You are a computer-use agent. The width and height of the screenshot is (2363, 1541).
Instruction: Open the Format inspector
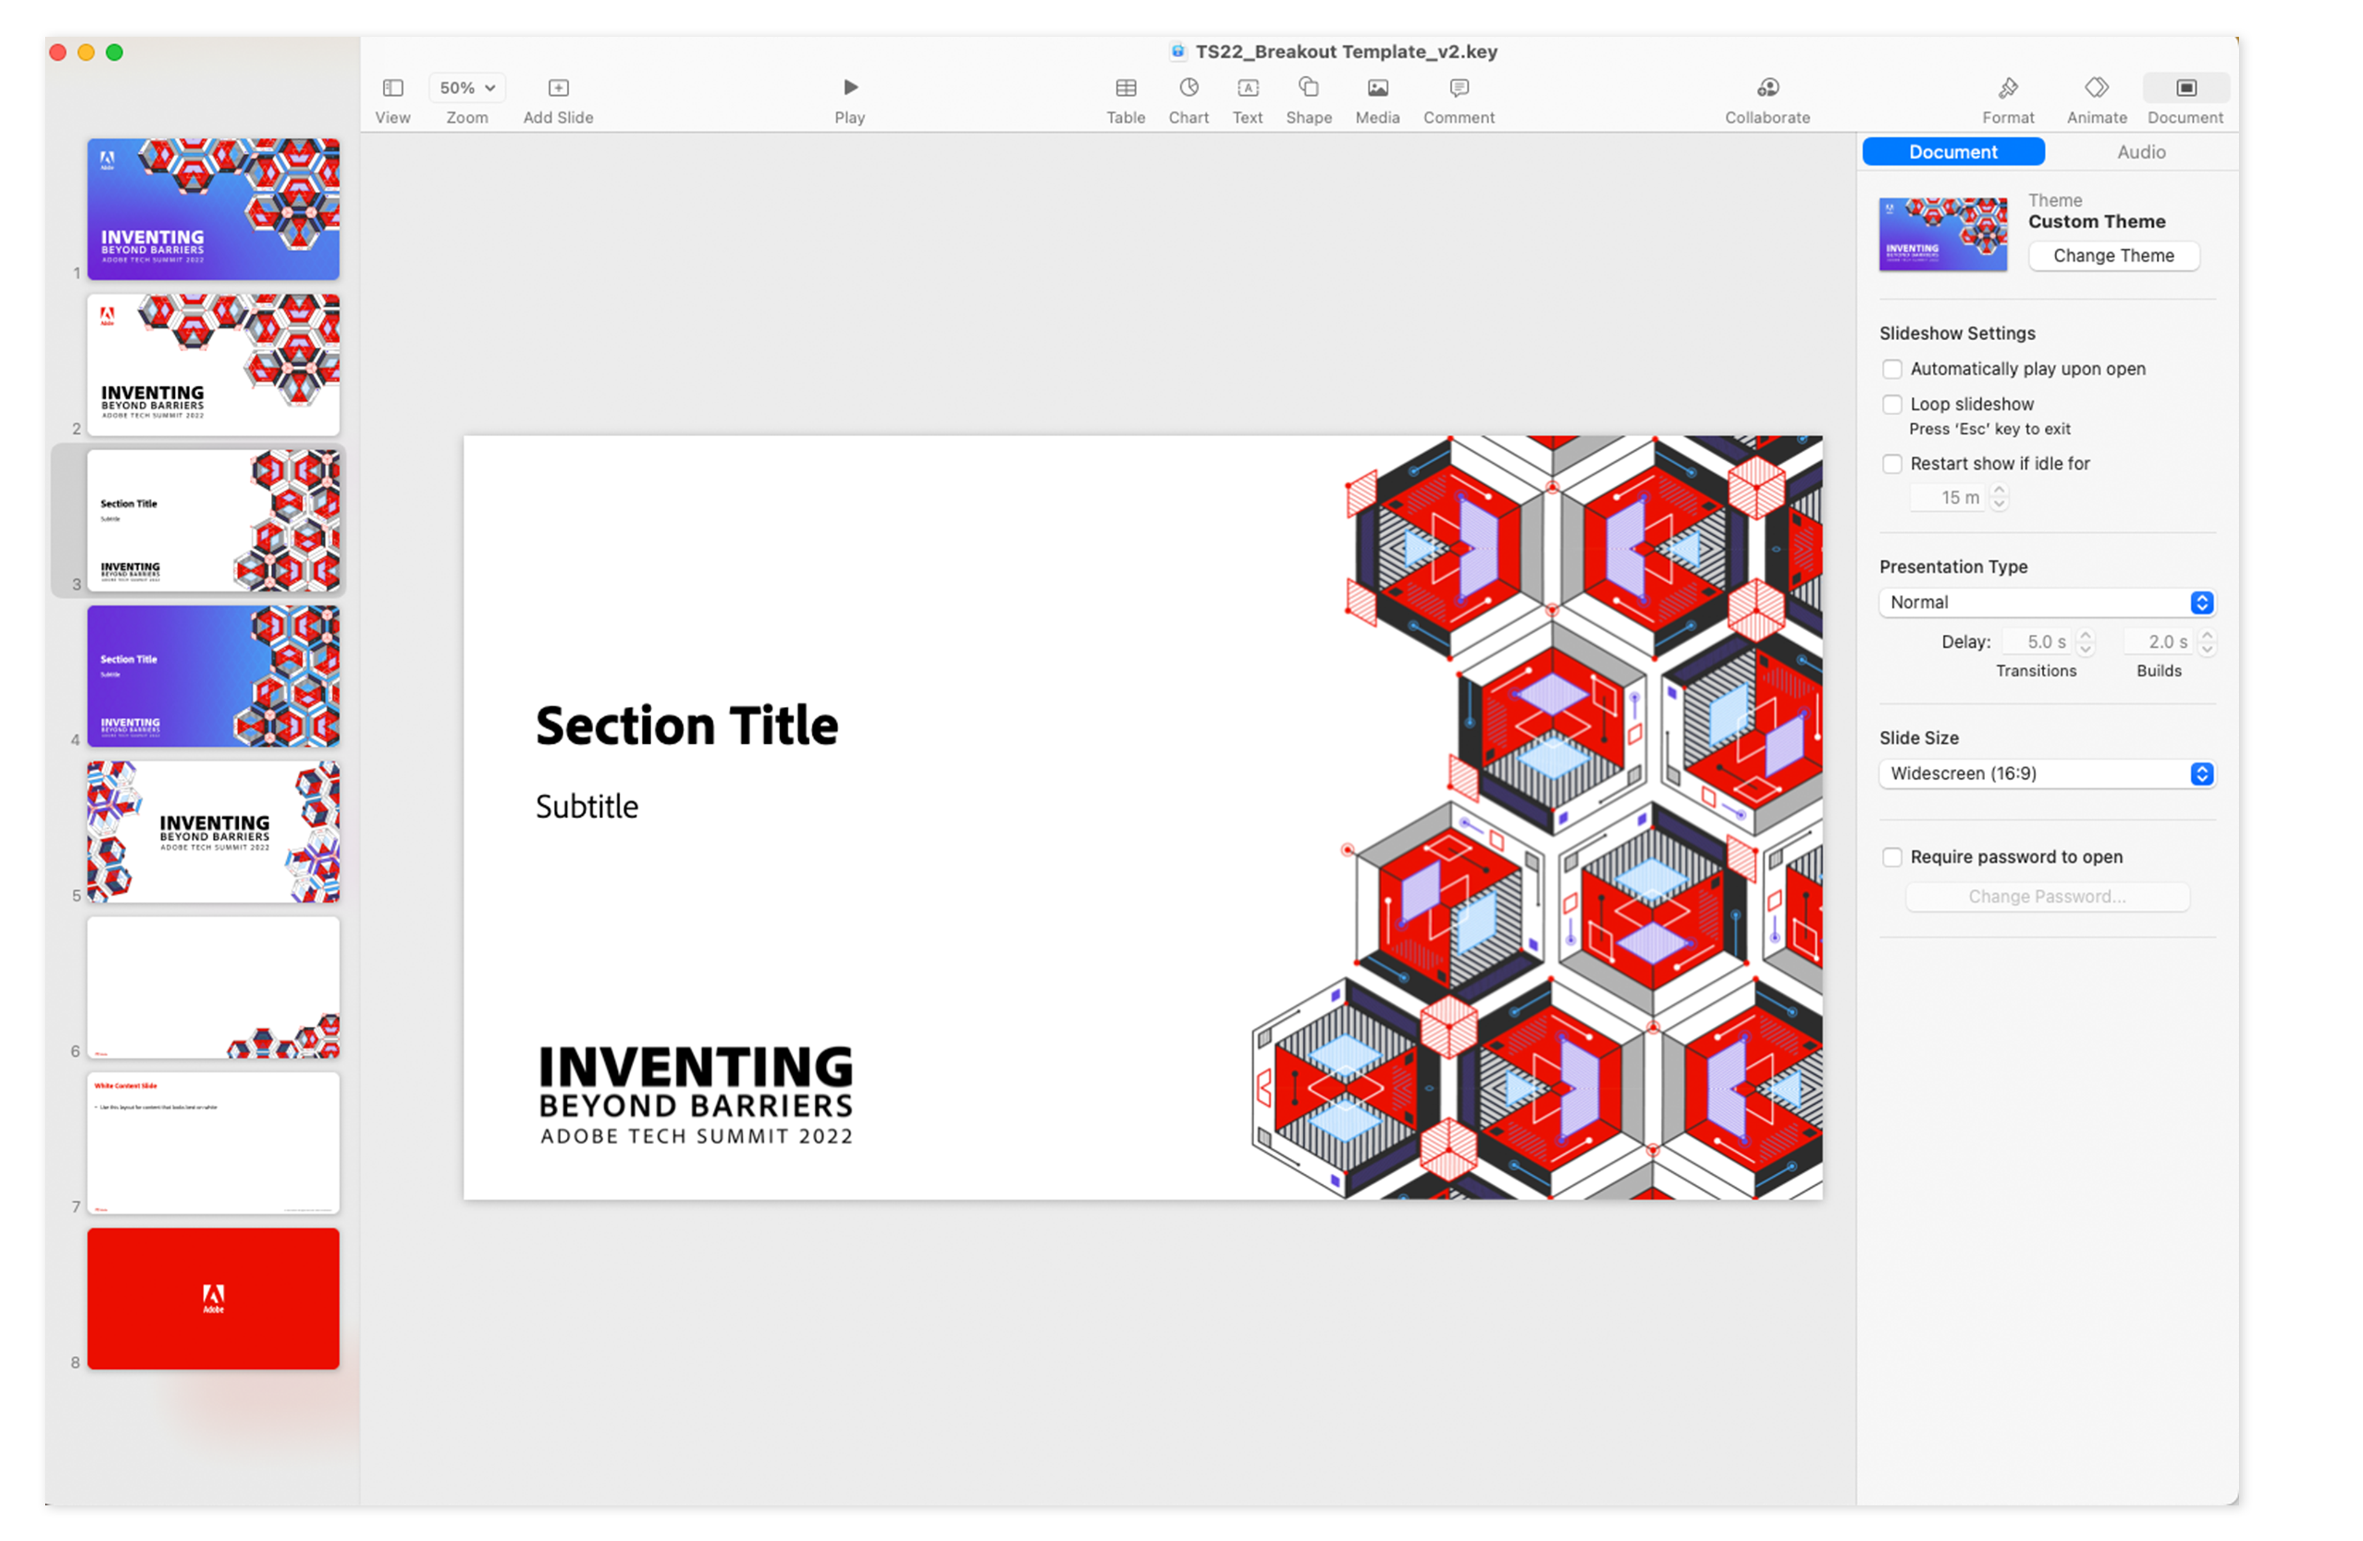tap(2007, 89)
